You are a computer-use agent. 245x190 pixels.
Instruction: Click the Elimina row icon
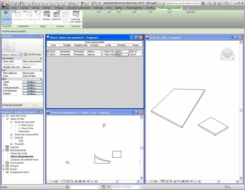[x=47, y=15]
